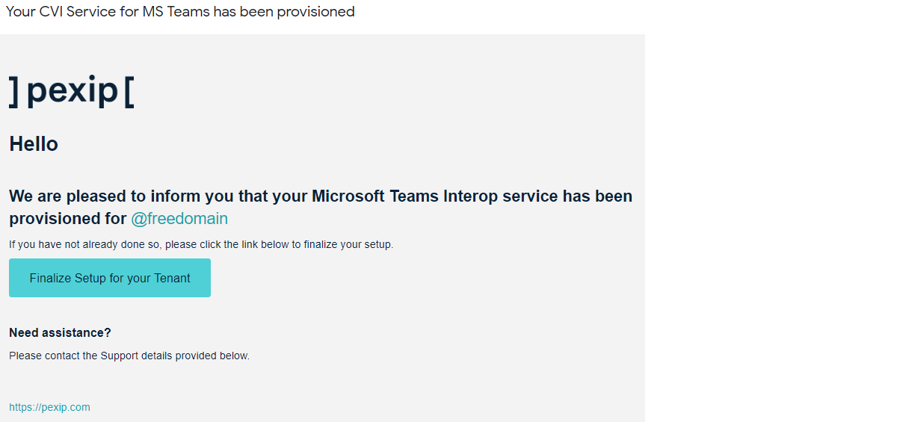
Task: Click 'provisioned for' text before @freedomain
Action: pos(67,219)
